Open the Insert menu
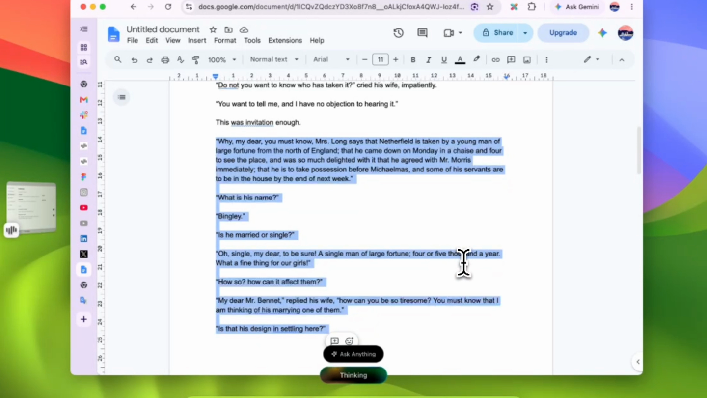This screenshot has height=398, width=707. pos(197,41)
